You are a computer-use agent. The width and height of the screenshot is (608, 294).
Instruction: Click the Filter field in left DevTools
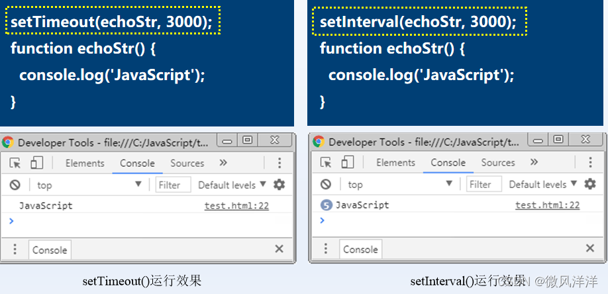[174, 185]
